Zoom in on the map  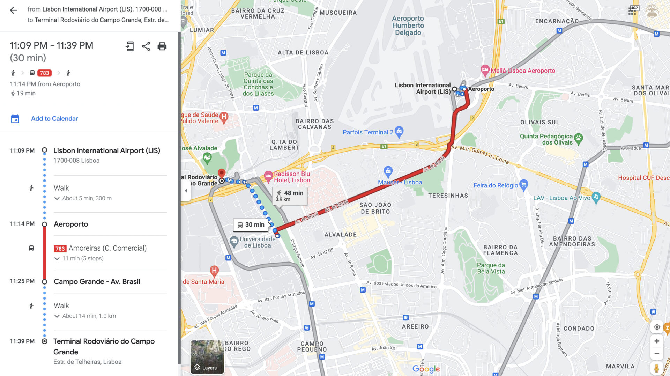[x=657, y=341]
